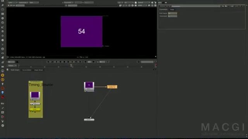This screenshot has height=139, width=248.
Task: Select the orange node in the node graph
Action: (x=112, y=86)
